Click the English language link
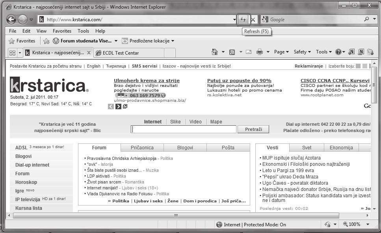Viewport: 381px width, 233px height. (93, 66)
